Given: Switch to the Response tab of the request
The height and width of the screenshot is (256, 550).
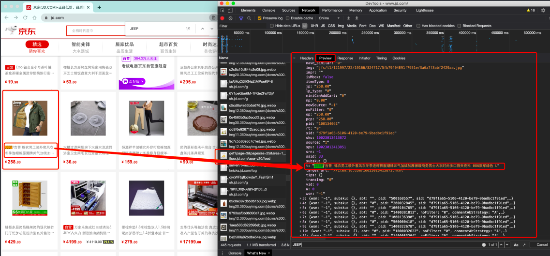Looking at the screenshot, I should click(x=345, y=58).
